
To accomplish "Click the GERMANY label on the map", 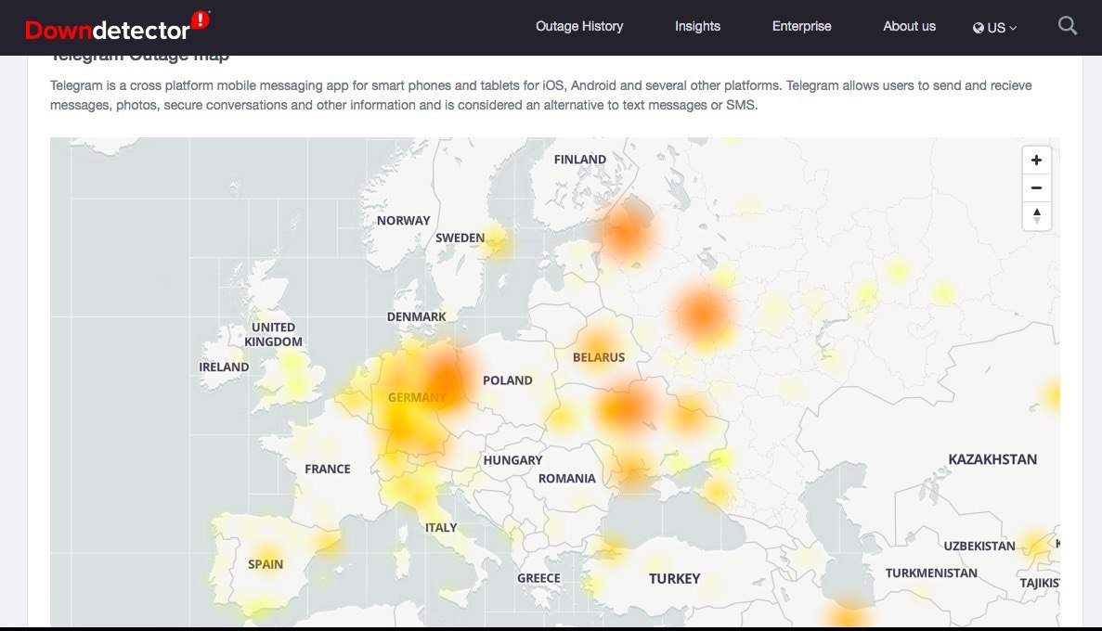I will pos(417,398).
